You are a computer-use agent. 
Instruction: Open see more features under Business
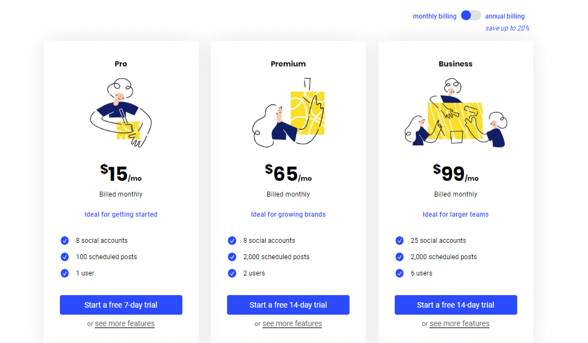tap(460, 323)
